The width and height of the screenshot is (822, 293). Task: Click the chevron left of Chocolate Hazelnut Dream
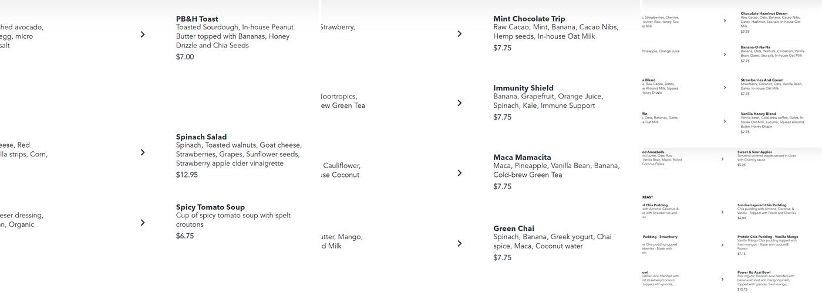click(x=725, y=21)
